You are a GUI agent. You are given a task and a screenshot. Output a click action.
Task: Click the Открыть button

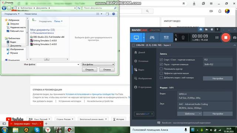tap(90, 70)
